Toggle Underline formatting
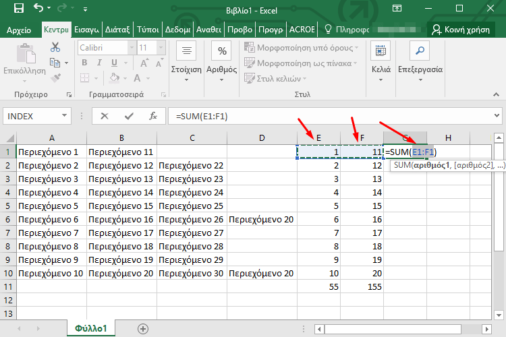The width and height of the screenshot is (506, 337). [114, 63]
